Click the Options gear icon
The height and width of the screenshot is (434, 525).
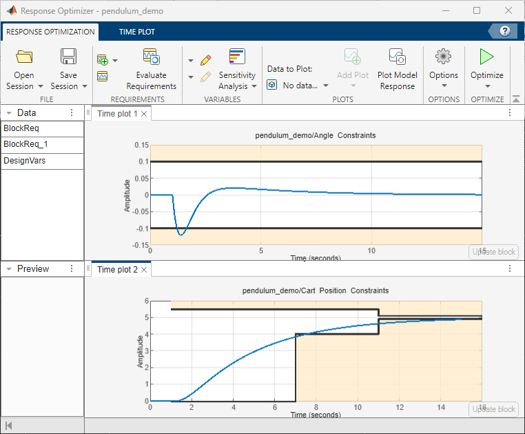pos(443,57)
